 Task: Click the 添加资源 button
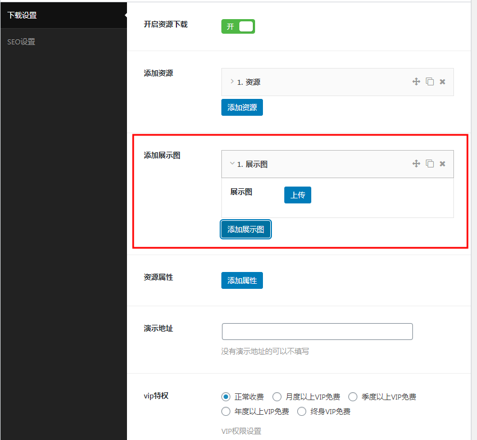click(242, 107)
